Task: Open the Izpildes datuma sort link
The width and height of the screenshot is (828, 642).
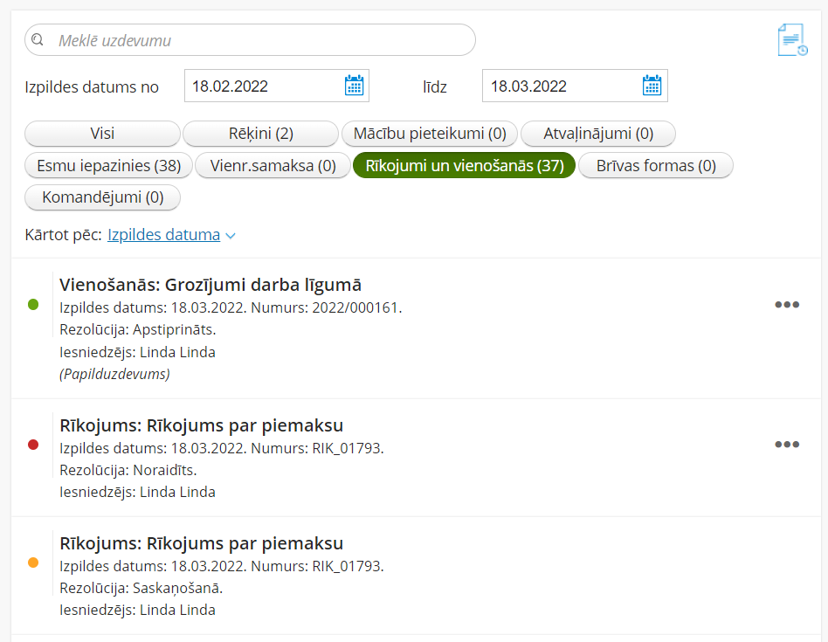Action: [163, 235]
